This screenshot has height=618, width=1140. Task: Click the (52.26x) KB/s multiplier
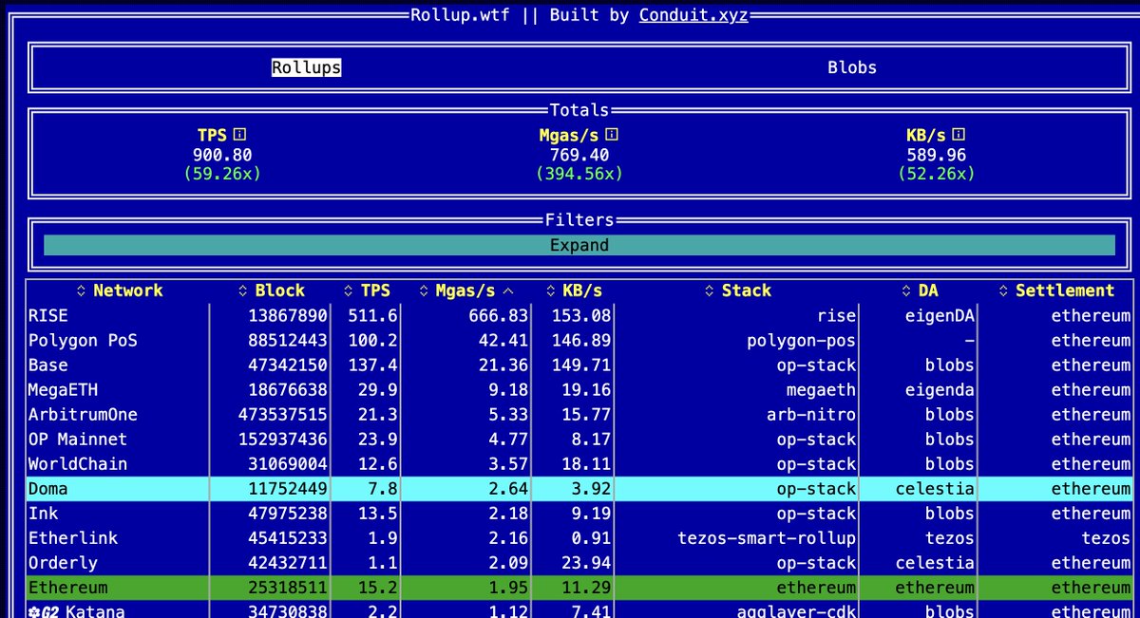click(x=936, y=175)
